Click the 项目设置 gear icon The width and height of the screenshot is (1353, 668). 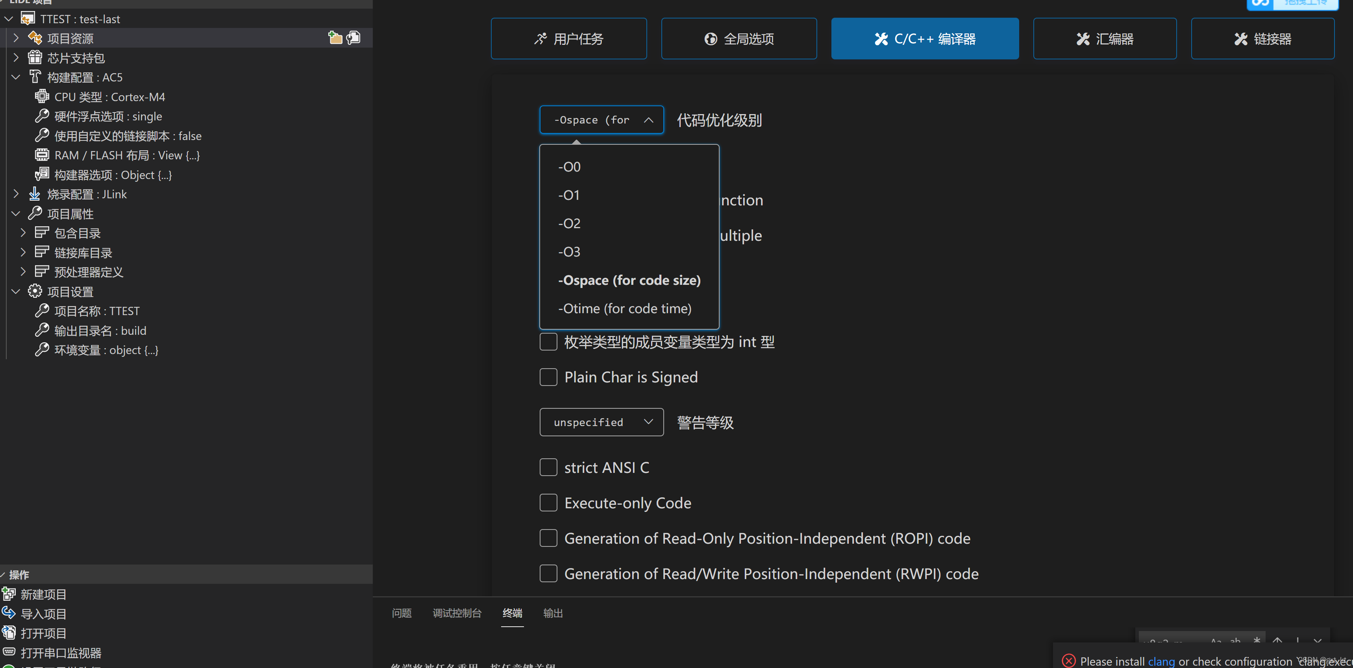(35, 291)
